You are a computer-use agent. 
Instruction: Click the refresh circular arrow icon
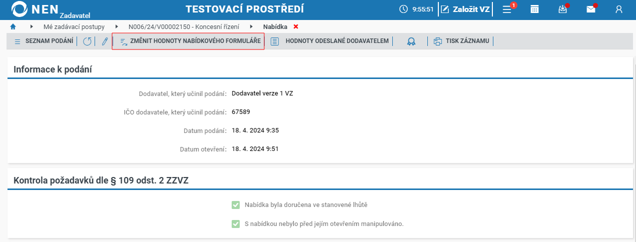pos(87,41)
